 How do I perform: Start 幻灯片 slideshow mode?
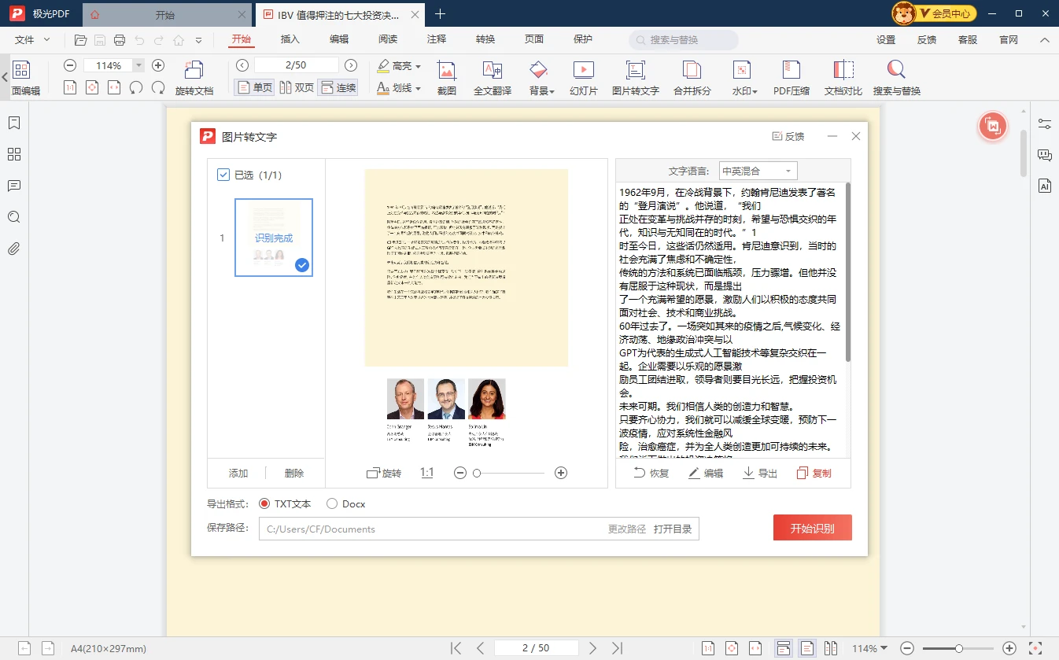(584, 78)
